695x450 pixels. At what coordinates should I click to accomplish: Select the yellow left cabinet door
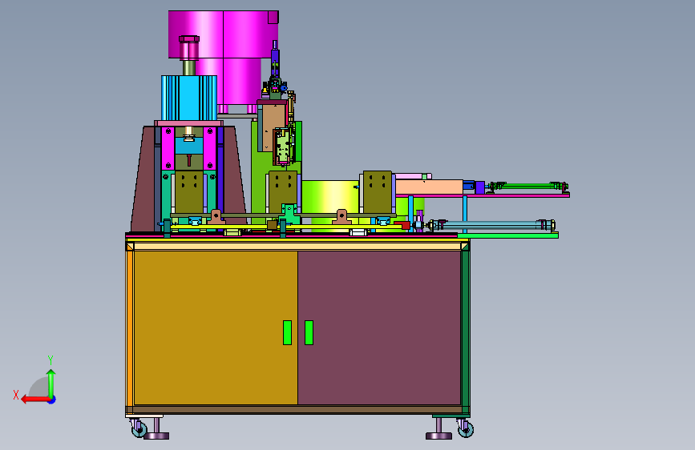click(x=216, y=327)
